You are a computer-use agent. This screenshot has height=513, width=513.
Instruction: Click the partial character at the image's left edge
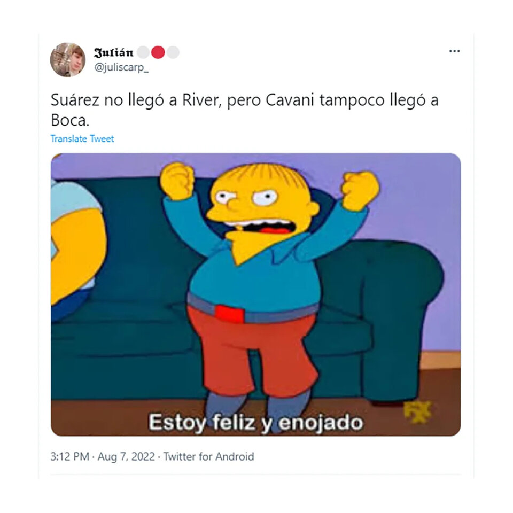(x=77, y=248)
